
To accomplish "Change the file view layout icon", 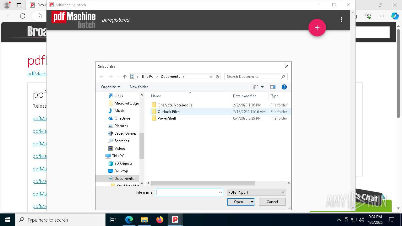I will pos(256,87).
